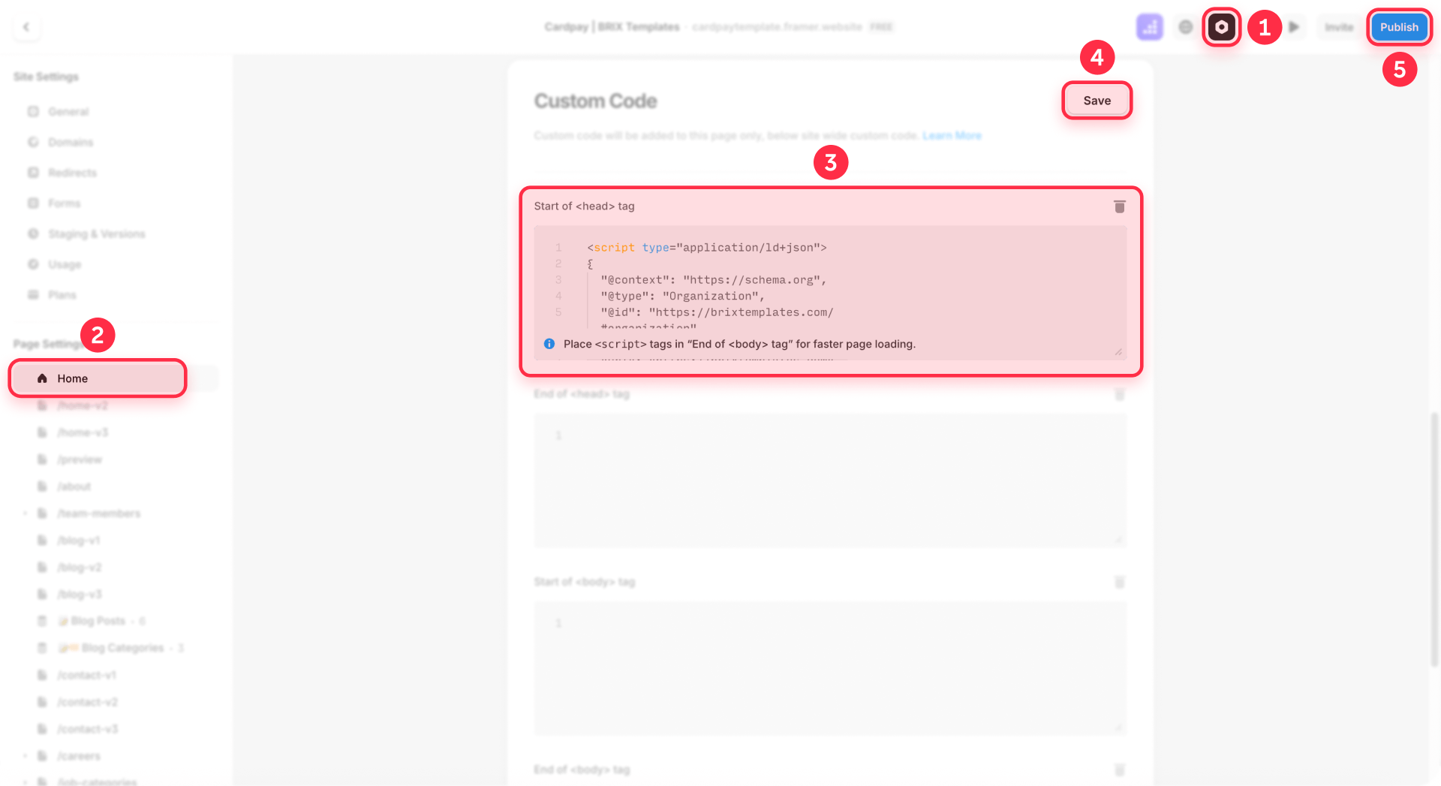Expand the /team-members page group

pos(25,513)
